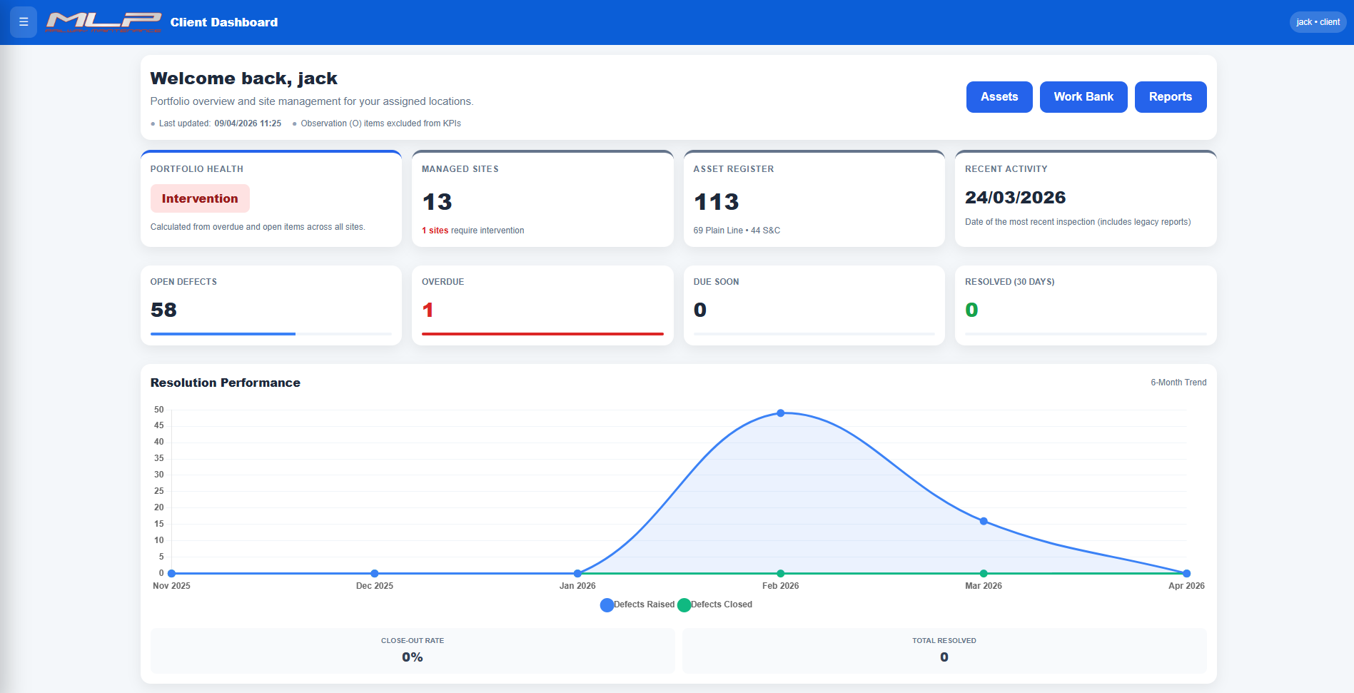Click the Mar 2026 data point on trend line
1354x693 pixels.
[984, 522]
